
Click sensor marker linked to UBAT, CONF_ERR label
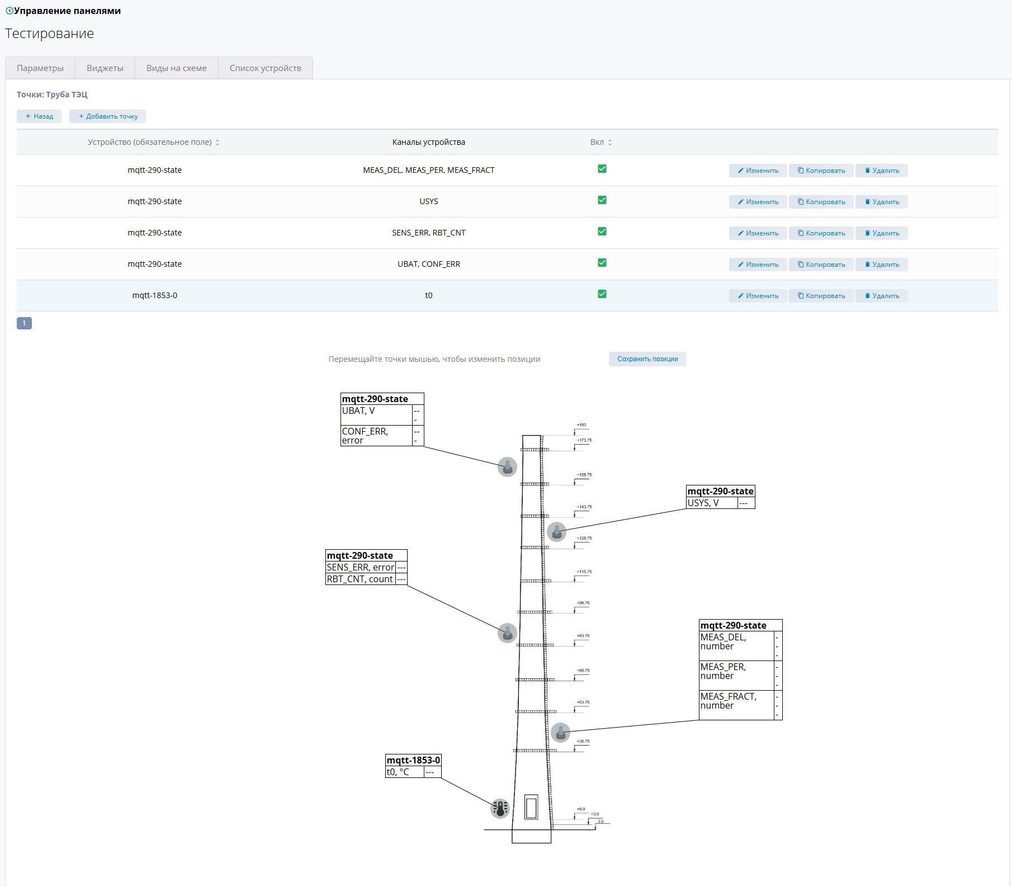507,467
